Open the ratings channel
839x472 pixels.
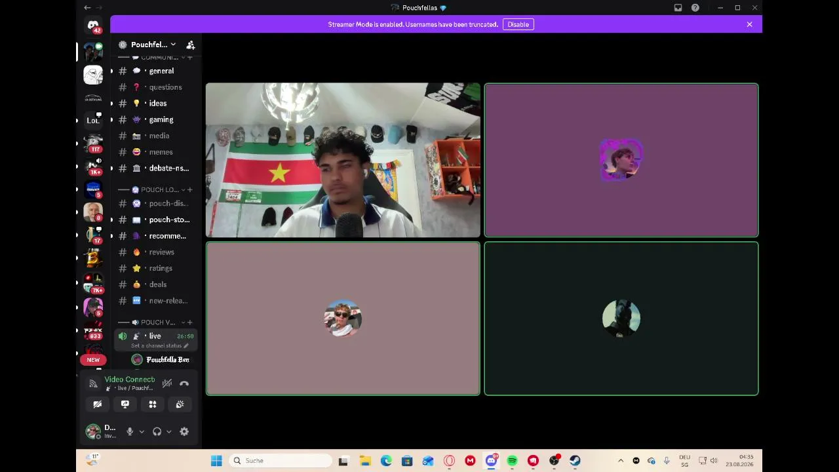click(x=156, y=268)
